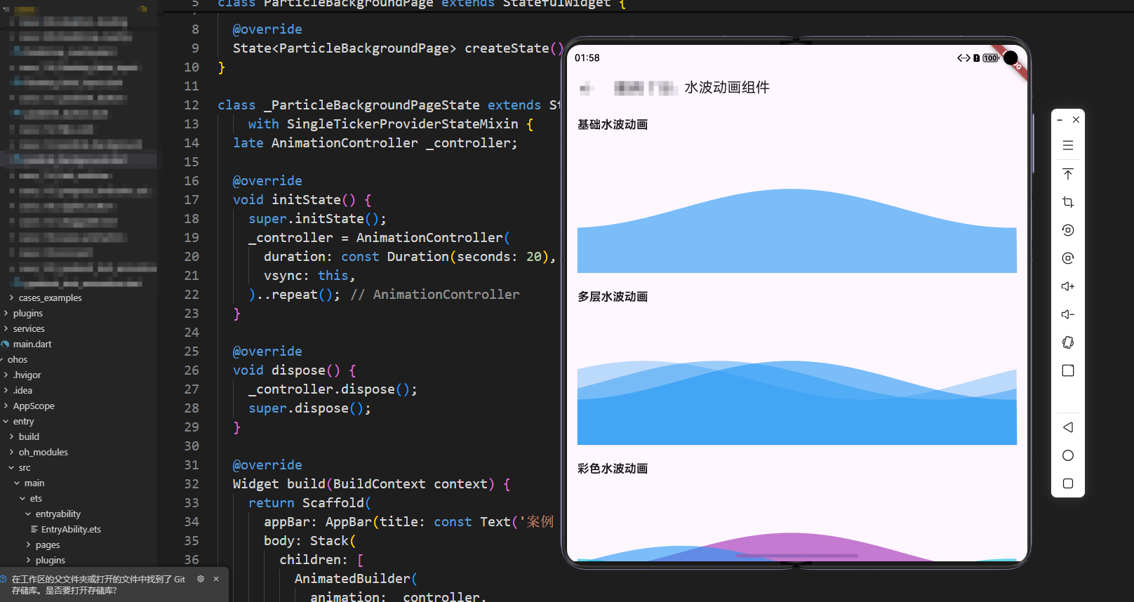Click the Git repository notification message
The image size is (1134, 602).
tap(98, 584)
